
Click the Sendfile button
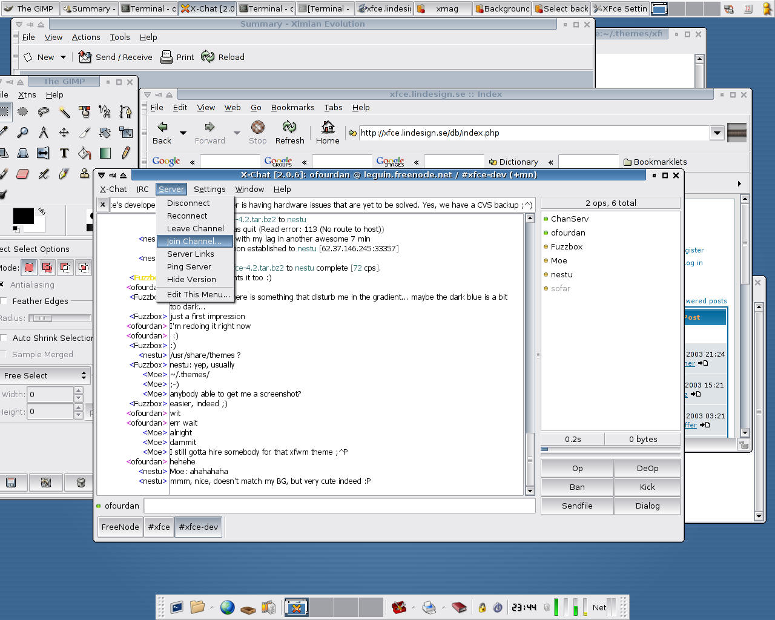tap(577, 506)
